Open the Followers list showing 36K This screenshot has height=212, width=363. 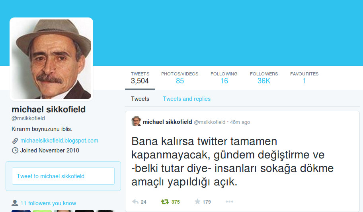pos(264,78)
